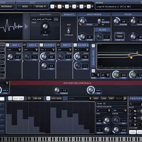Screen dimensions: 142x142
Task: Click the purple EQ band node
Action: (129, 55)
